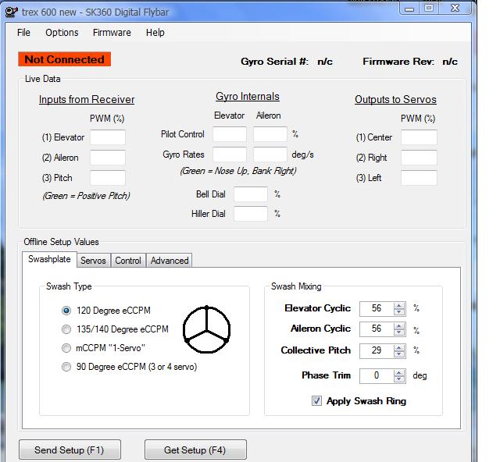Click the Gyro Rates Elevator field
The image size is (500, 462).
(x=230, y=155)
